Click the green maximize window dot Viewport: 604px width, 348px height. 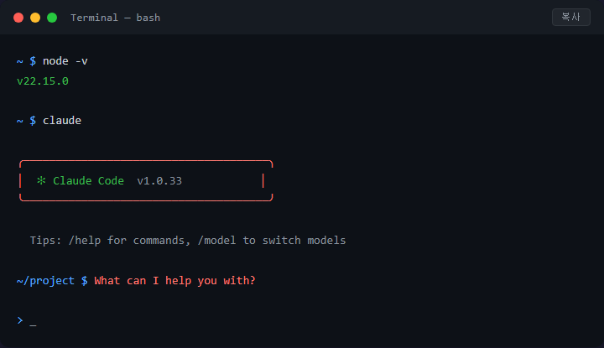click(x=52, y=18)
